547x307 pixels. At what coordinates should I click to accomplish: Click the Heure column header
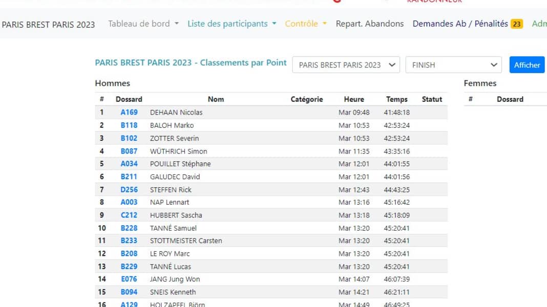[x=354, y=99]
